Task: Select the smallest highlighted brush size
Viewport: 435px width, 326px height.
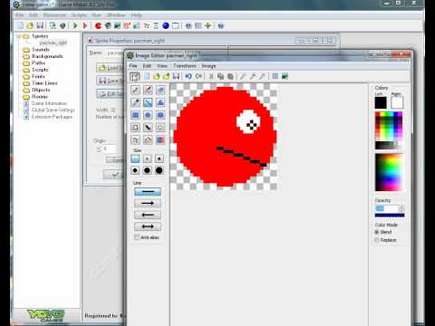Action: pyautogui.click(x=135, y=158)
